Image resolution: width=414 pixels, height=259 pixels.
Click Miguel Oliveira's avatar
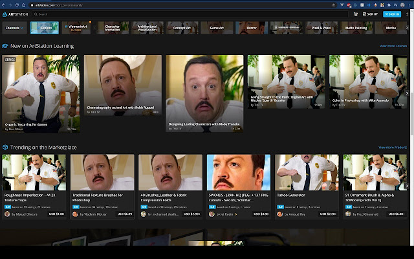pyautogui.click(x=7, y=214)
